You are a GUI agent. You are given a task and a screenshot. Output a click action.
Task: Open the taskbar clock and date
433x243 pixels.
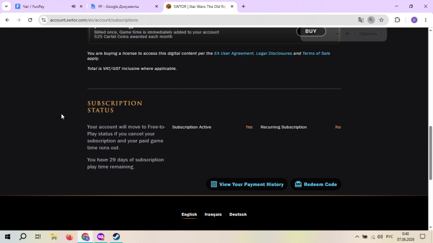[x=406, y=237]
